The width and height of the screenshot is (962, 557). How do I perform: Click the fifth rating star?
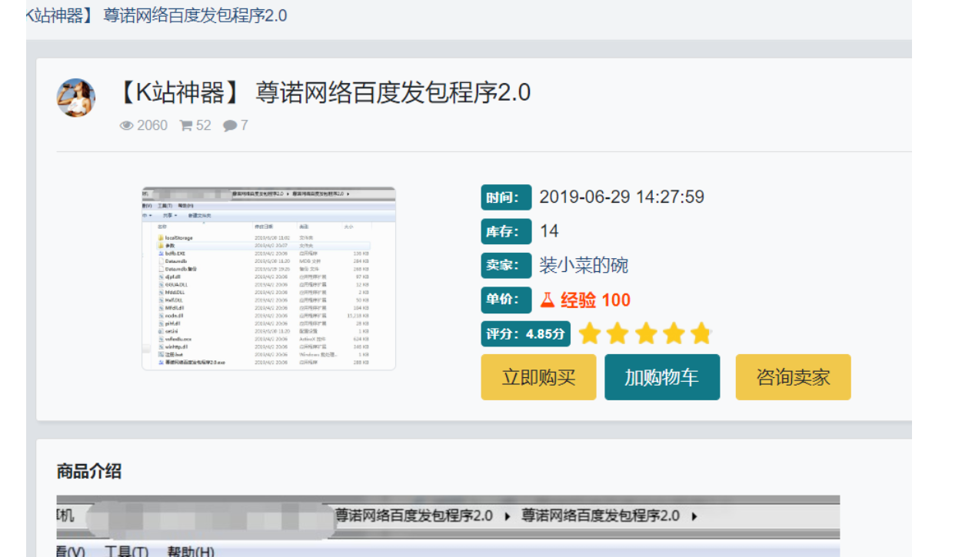(701, 334)
